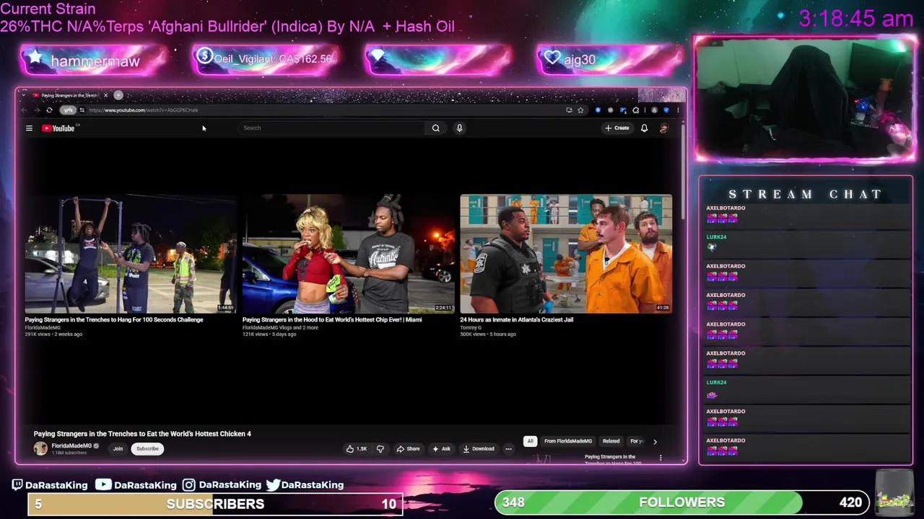The width and height of the screenshot is (924, 519).
Task: Select the partially visible For you chip
Action: click(636, 441)
